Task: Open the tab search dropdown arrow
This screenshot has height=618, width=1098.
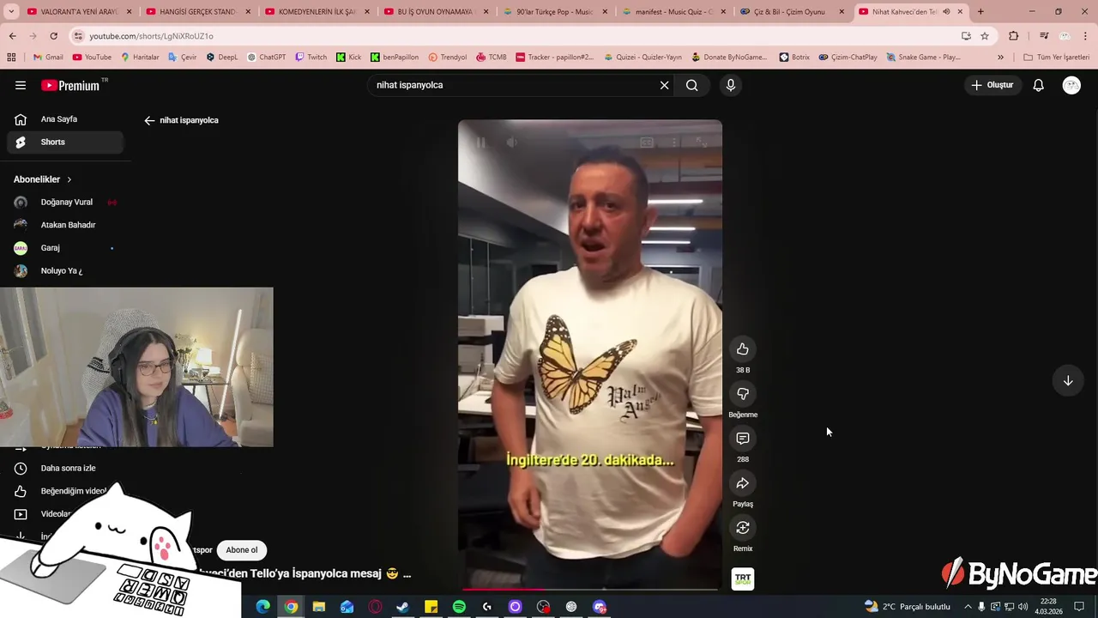Action: (x=10, y=12)
